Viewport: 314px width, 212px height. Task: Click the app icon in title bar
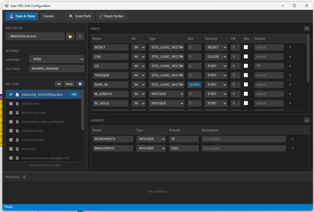(7, 6)
